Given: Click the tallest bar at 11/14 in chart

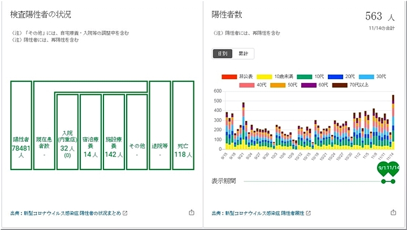Looking at the screenshot, I should [392, 121].
